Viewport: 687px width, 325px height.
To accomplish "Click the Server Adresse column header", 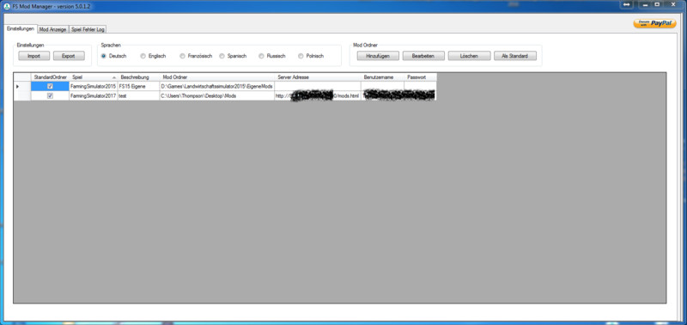I will (318, 77).
